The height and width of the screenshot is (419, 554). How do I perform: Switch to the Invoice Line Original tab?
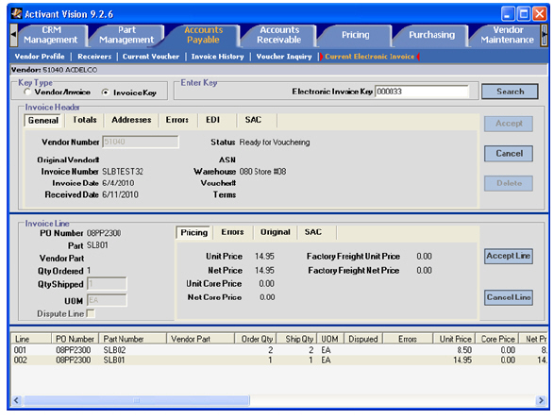(x=276, y=232)
